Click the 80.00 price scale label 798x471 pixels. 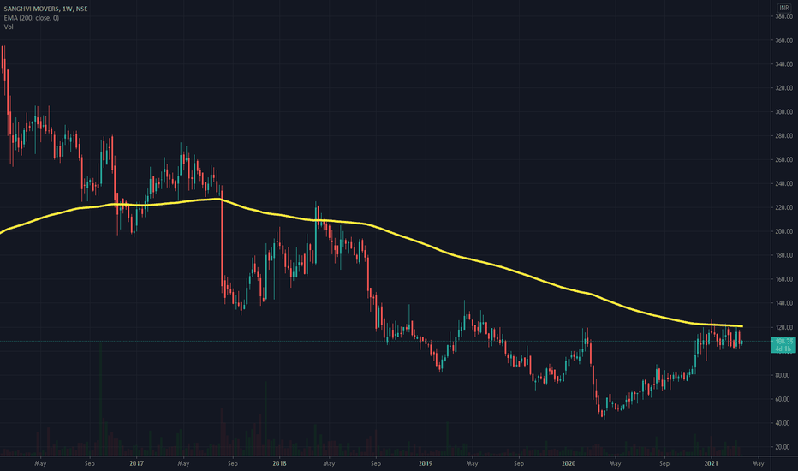783,375
